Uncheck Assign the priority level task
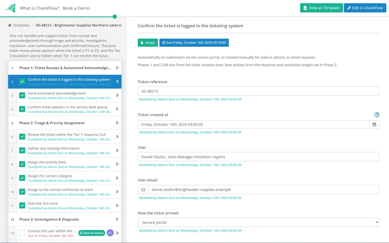 click(22, 164)
